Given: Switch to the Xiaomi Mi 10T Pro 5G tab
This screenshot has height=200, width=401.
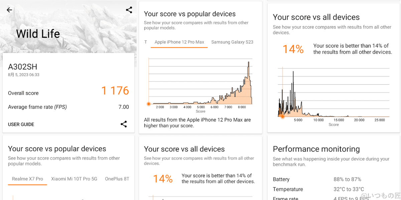Looking at the screenshot, I should point(74,179).
